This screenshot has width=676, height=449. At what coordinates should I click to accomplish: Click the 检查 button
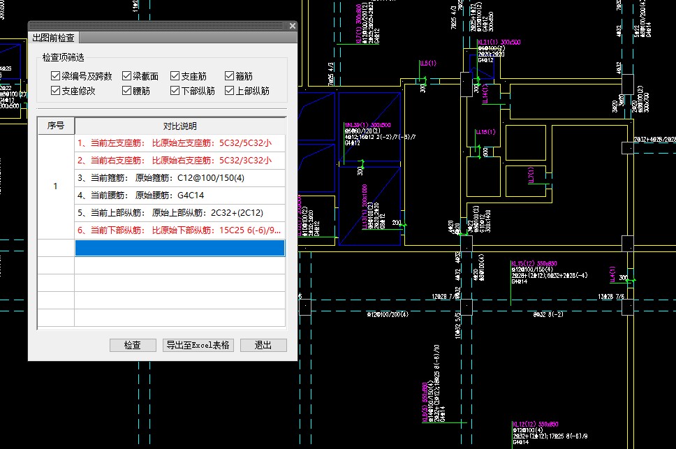click(x=133, y=345)
